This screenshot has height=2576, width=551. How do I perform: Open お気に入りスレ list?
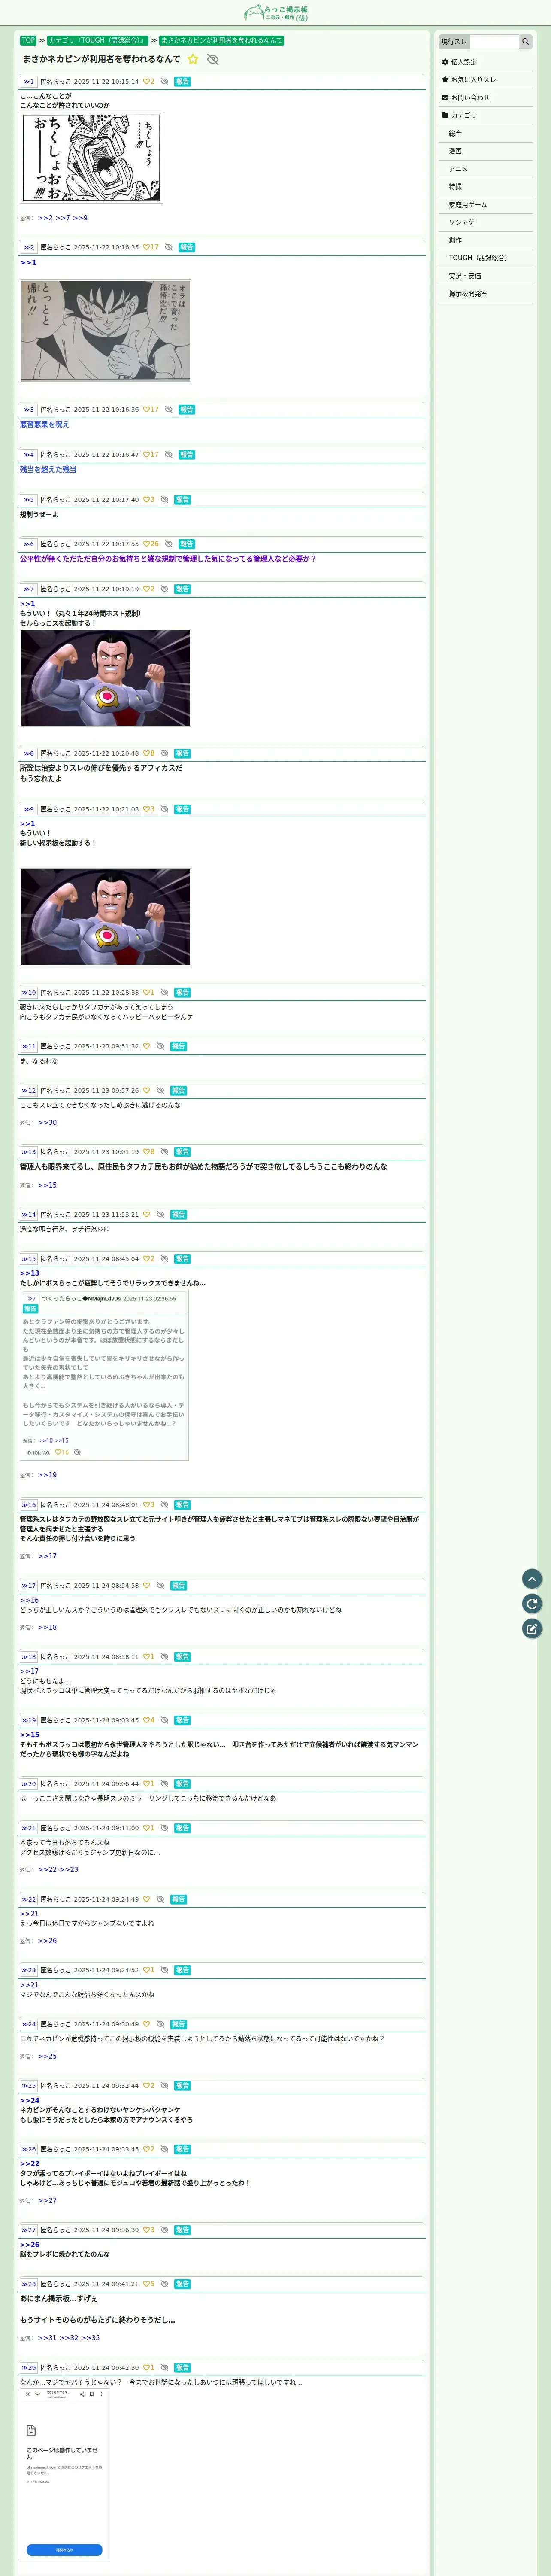point(468,80)
